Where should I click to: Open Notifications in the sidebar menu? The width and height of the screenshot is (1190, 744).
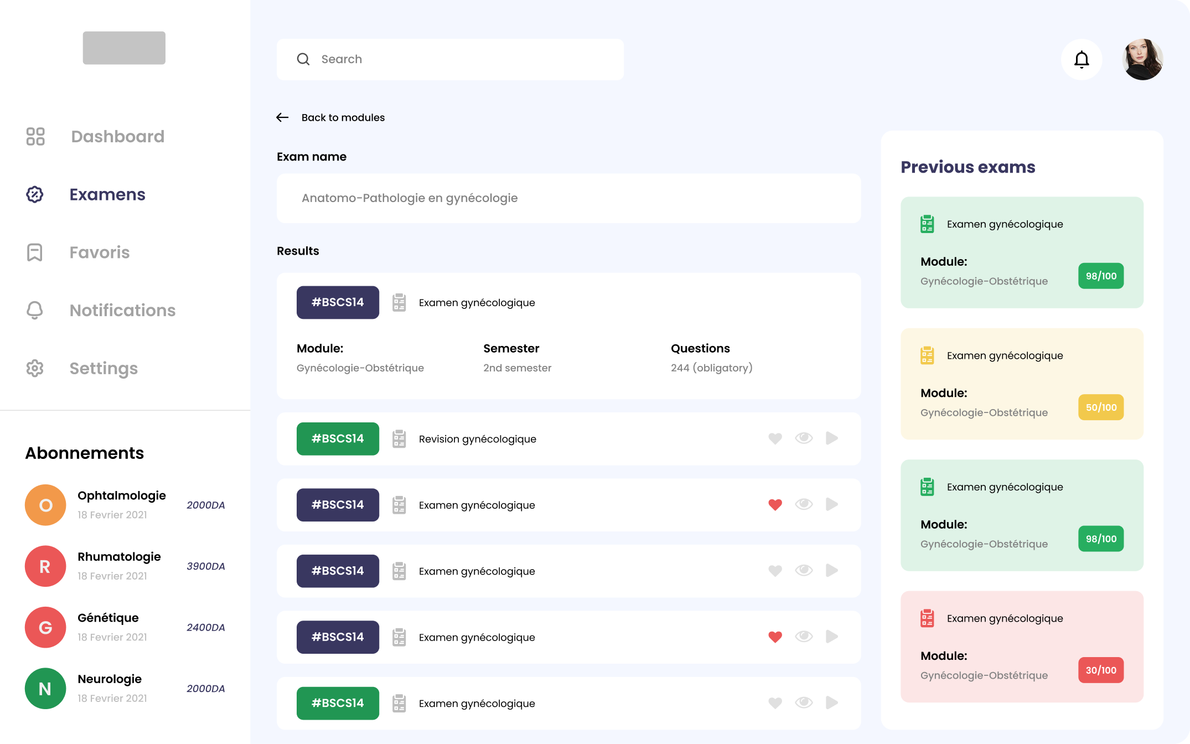(122, 311)
